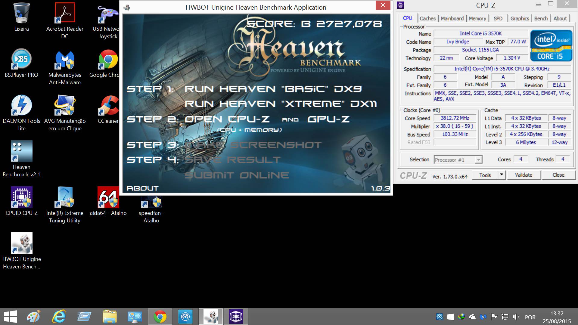Click the POR language indicator
The width and height of the screenshot is (578, 325).
[x=530, y=317]
